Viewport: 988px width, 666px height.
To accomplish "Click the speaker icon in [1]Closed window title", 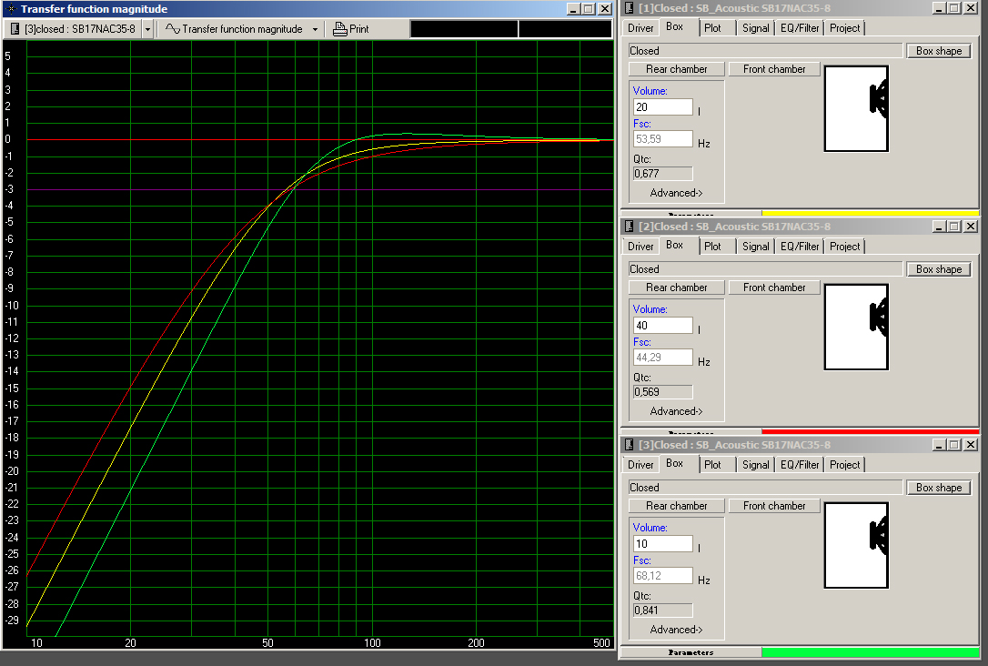I will (629, 8).
